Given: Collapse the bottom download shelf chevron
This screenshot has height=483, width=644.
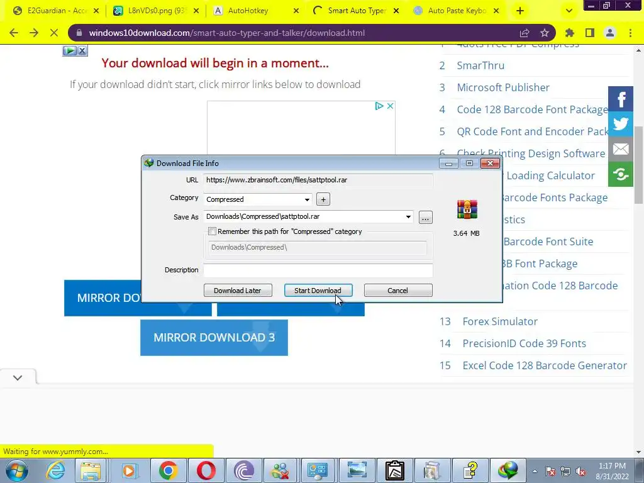Looking at the screenshot, I should 18,378.
